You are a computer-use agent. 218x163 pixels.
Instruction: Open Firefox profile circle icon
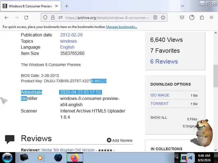pyautogui.click(x=192, y=17)
